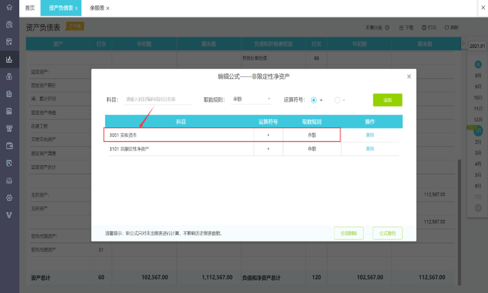The image size is (488, 293).
Task: Click the 不重分类 option
Action: [x=373, y=27]
